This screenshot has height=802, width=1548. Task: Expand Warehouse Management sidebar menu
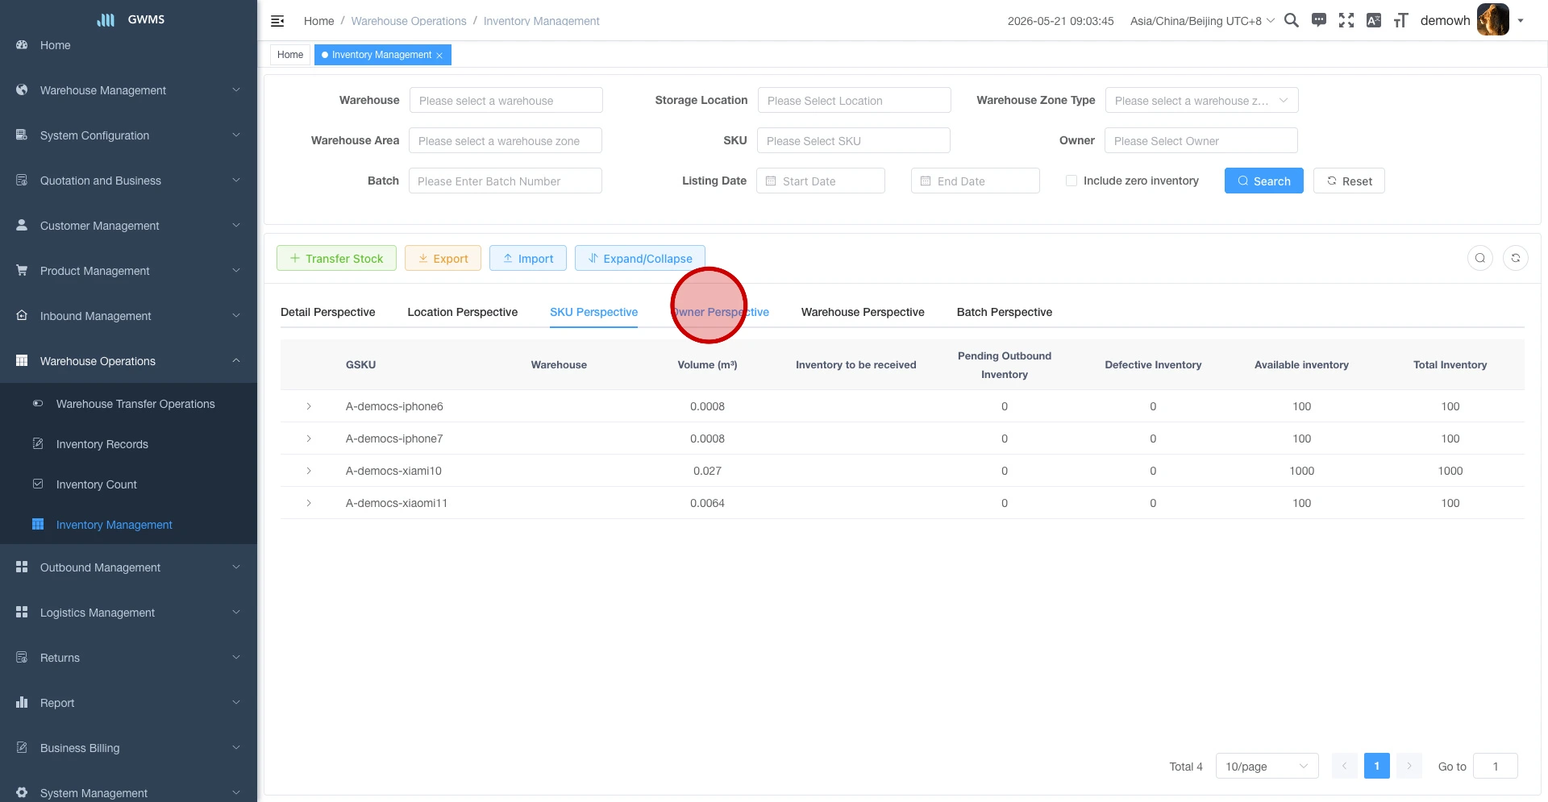[x=128, y=90]
